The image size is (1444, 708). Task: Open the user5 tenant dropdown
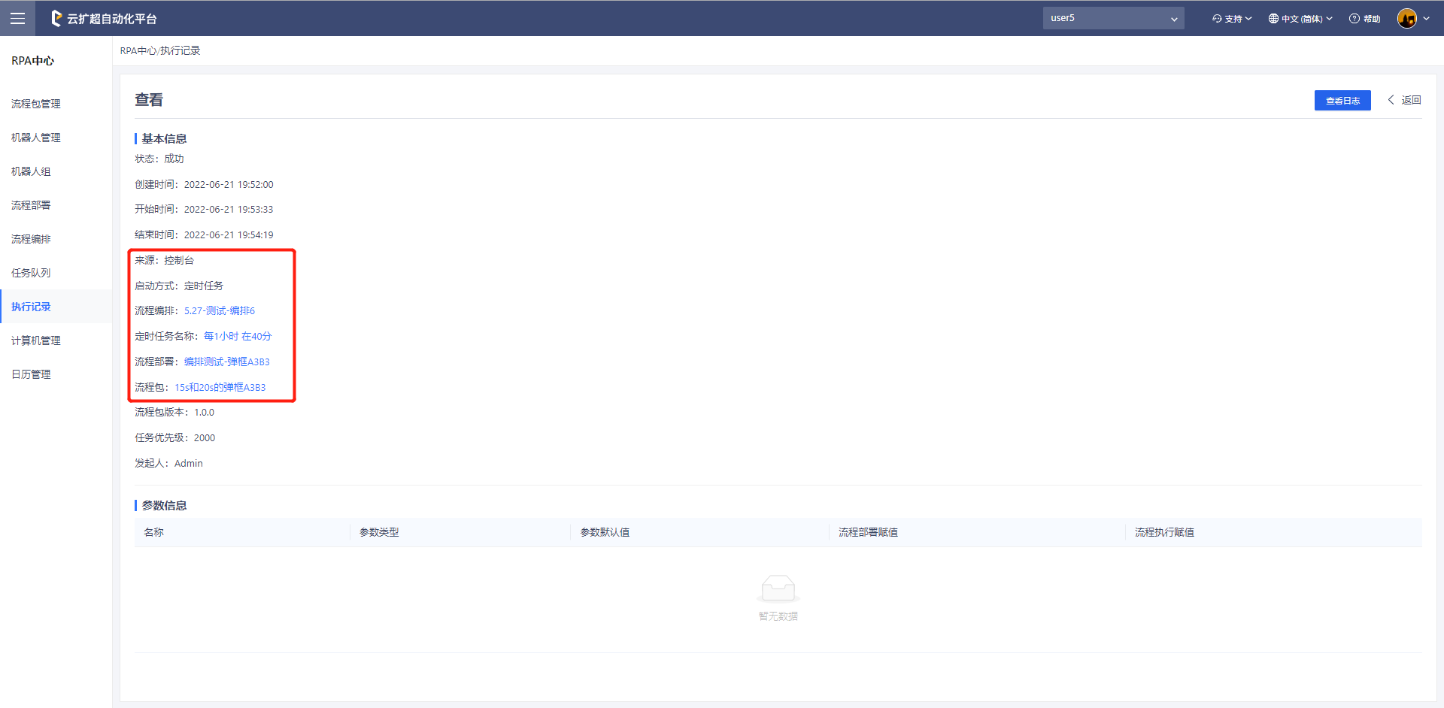[1113, 18]
